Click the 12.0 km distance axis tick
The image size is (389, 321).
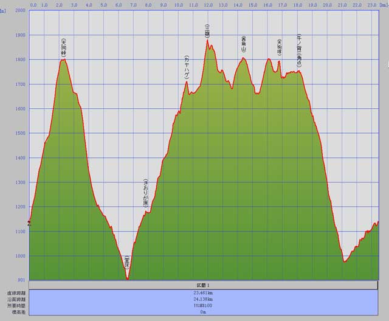click(208, 4)
